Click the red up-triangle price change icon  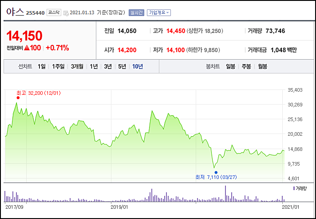27,48
